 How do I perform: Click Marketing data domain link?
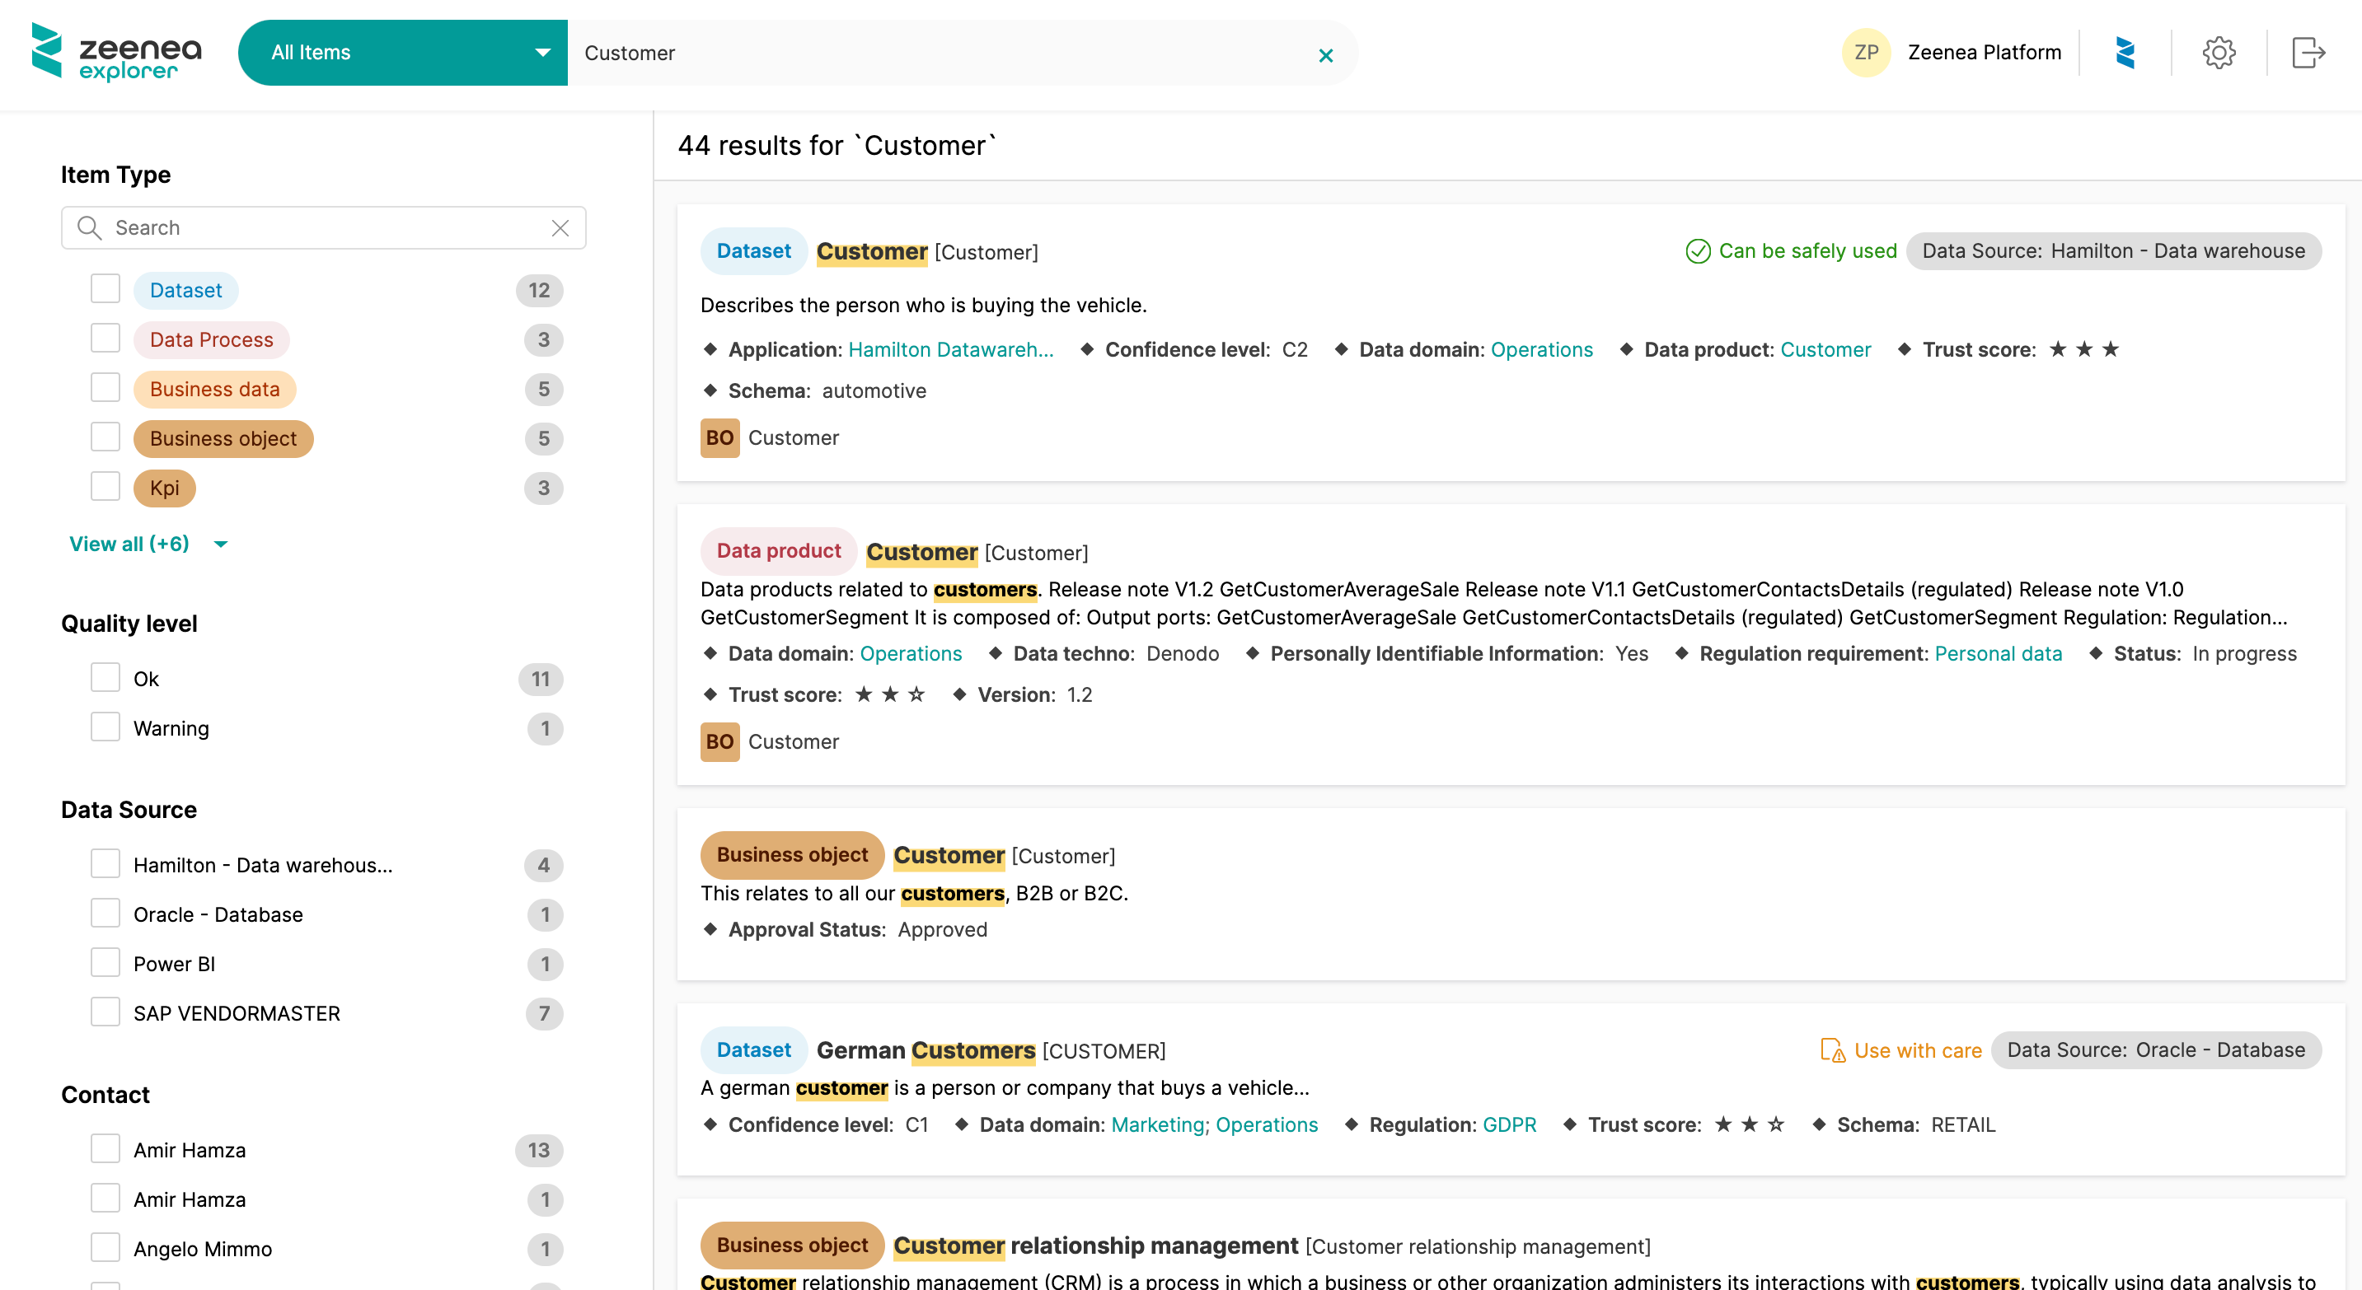(x=1157, y=1125)
